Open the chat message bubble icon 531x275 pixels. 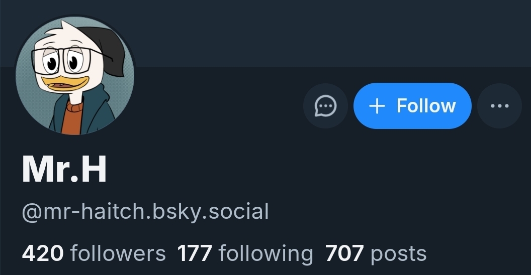coord(325,106)
